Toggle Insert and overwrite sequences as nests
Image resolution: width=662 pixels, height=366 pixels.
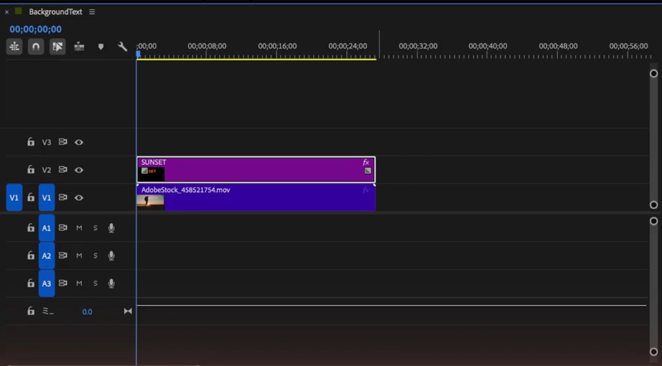[x=14, y=47]
